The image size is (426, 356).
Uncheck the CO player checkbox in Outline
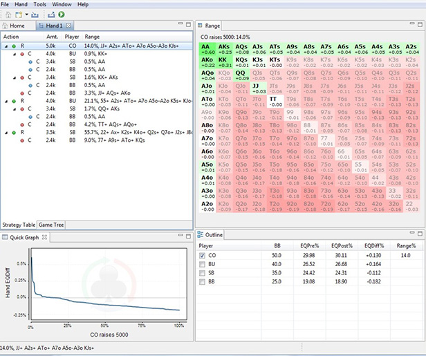(202, 255)
